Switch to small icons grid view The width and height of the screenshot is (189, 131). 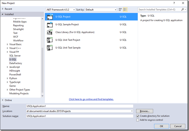tap(120, 10)
